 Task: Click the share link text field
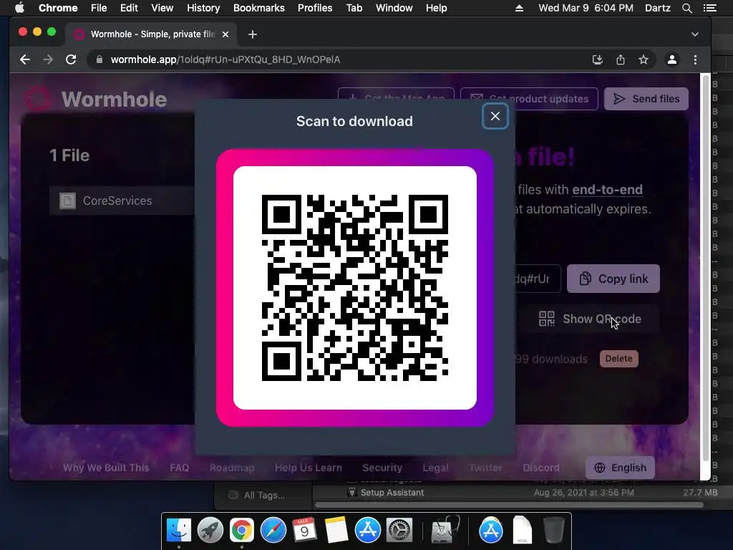click(538, 279)
